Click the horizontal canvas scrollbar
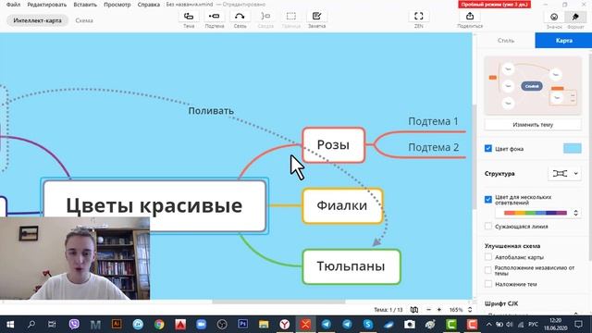The image size is (592, 333). coord(278,302)
